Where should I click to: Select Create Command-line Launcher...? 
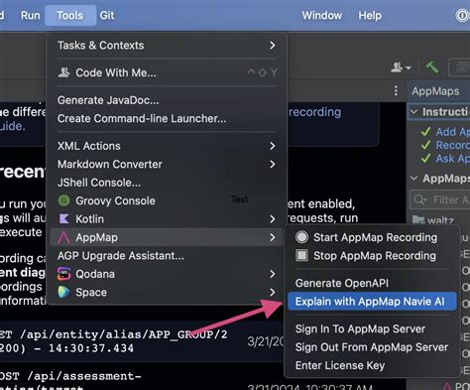coord(167,118)
